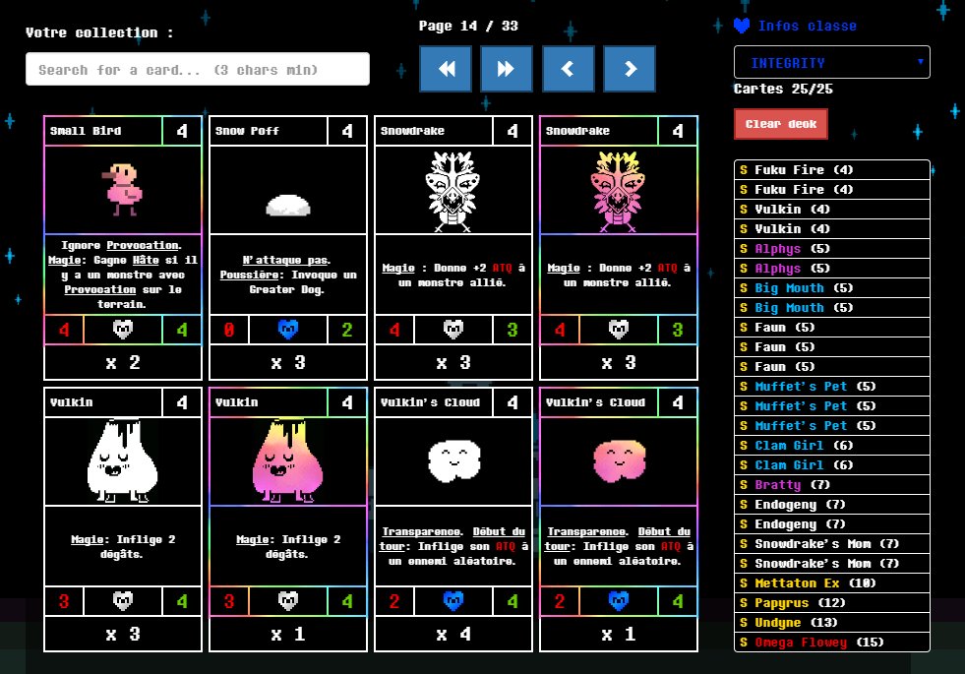The height and width of the screenshot is (674, 965).
Task: Click the Small Bird card title
Action: click(86, 131)
